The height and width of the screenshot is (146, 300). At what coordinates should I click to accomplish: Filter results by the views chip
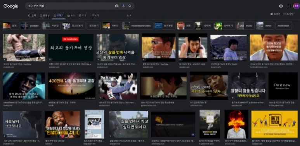click(x=265, y=26)
